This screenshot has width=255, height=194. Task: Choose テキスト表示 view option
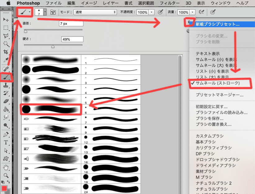point(208,54)
